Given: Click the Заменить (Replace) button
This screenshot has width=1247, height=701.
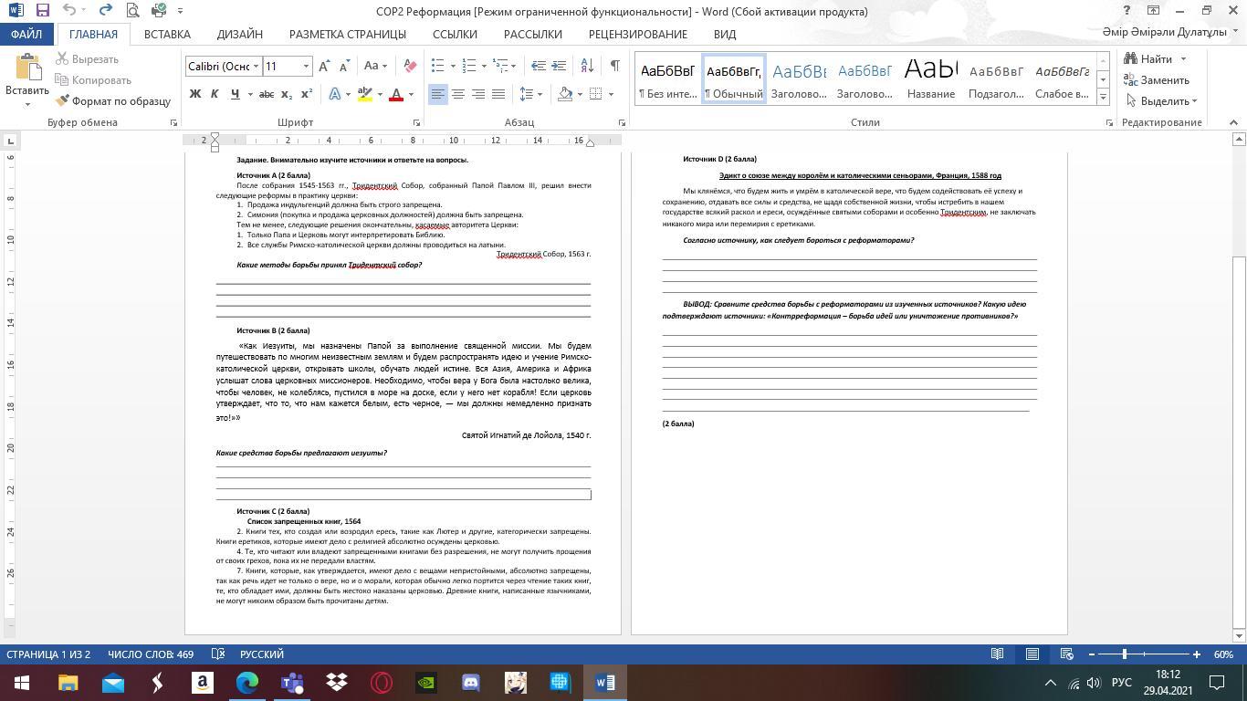Looking at the screenshot, I should pyautogui.click(x=1157, y=80).
